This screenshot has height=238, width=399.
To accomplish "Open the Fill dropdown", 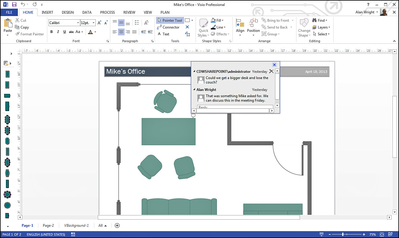I will [217, 21].
